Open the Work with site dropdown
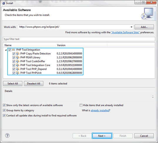The image size is (158, 143). point(131,27)
